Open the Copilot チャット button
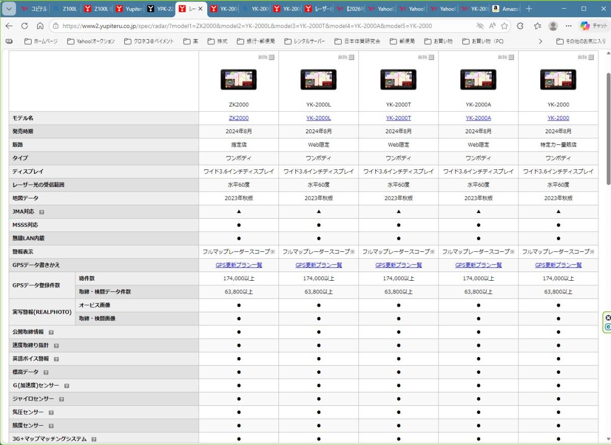This screenshot has height=445, width=611. [x=593, y=26]
